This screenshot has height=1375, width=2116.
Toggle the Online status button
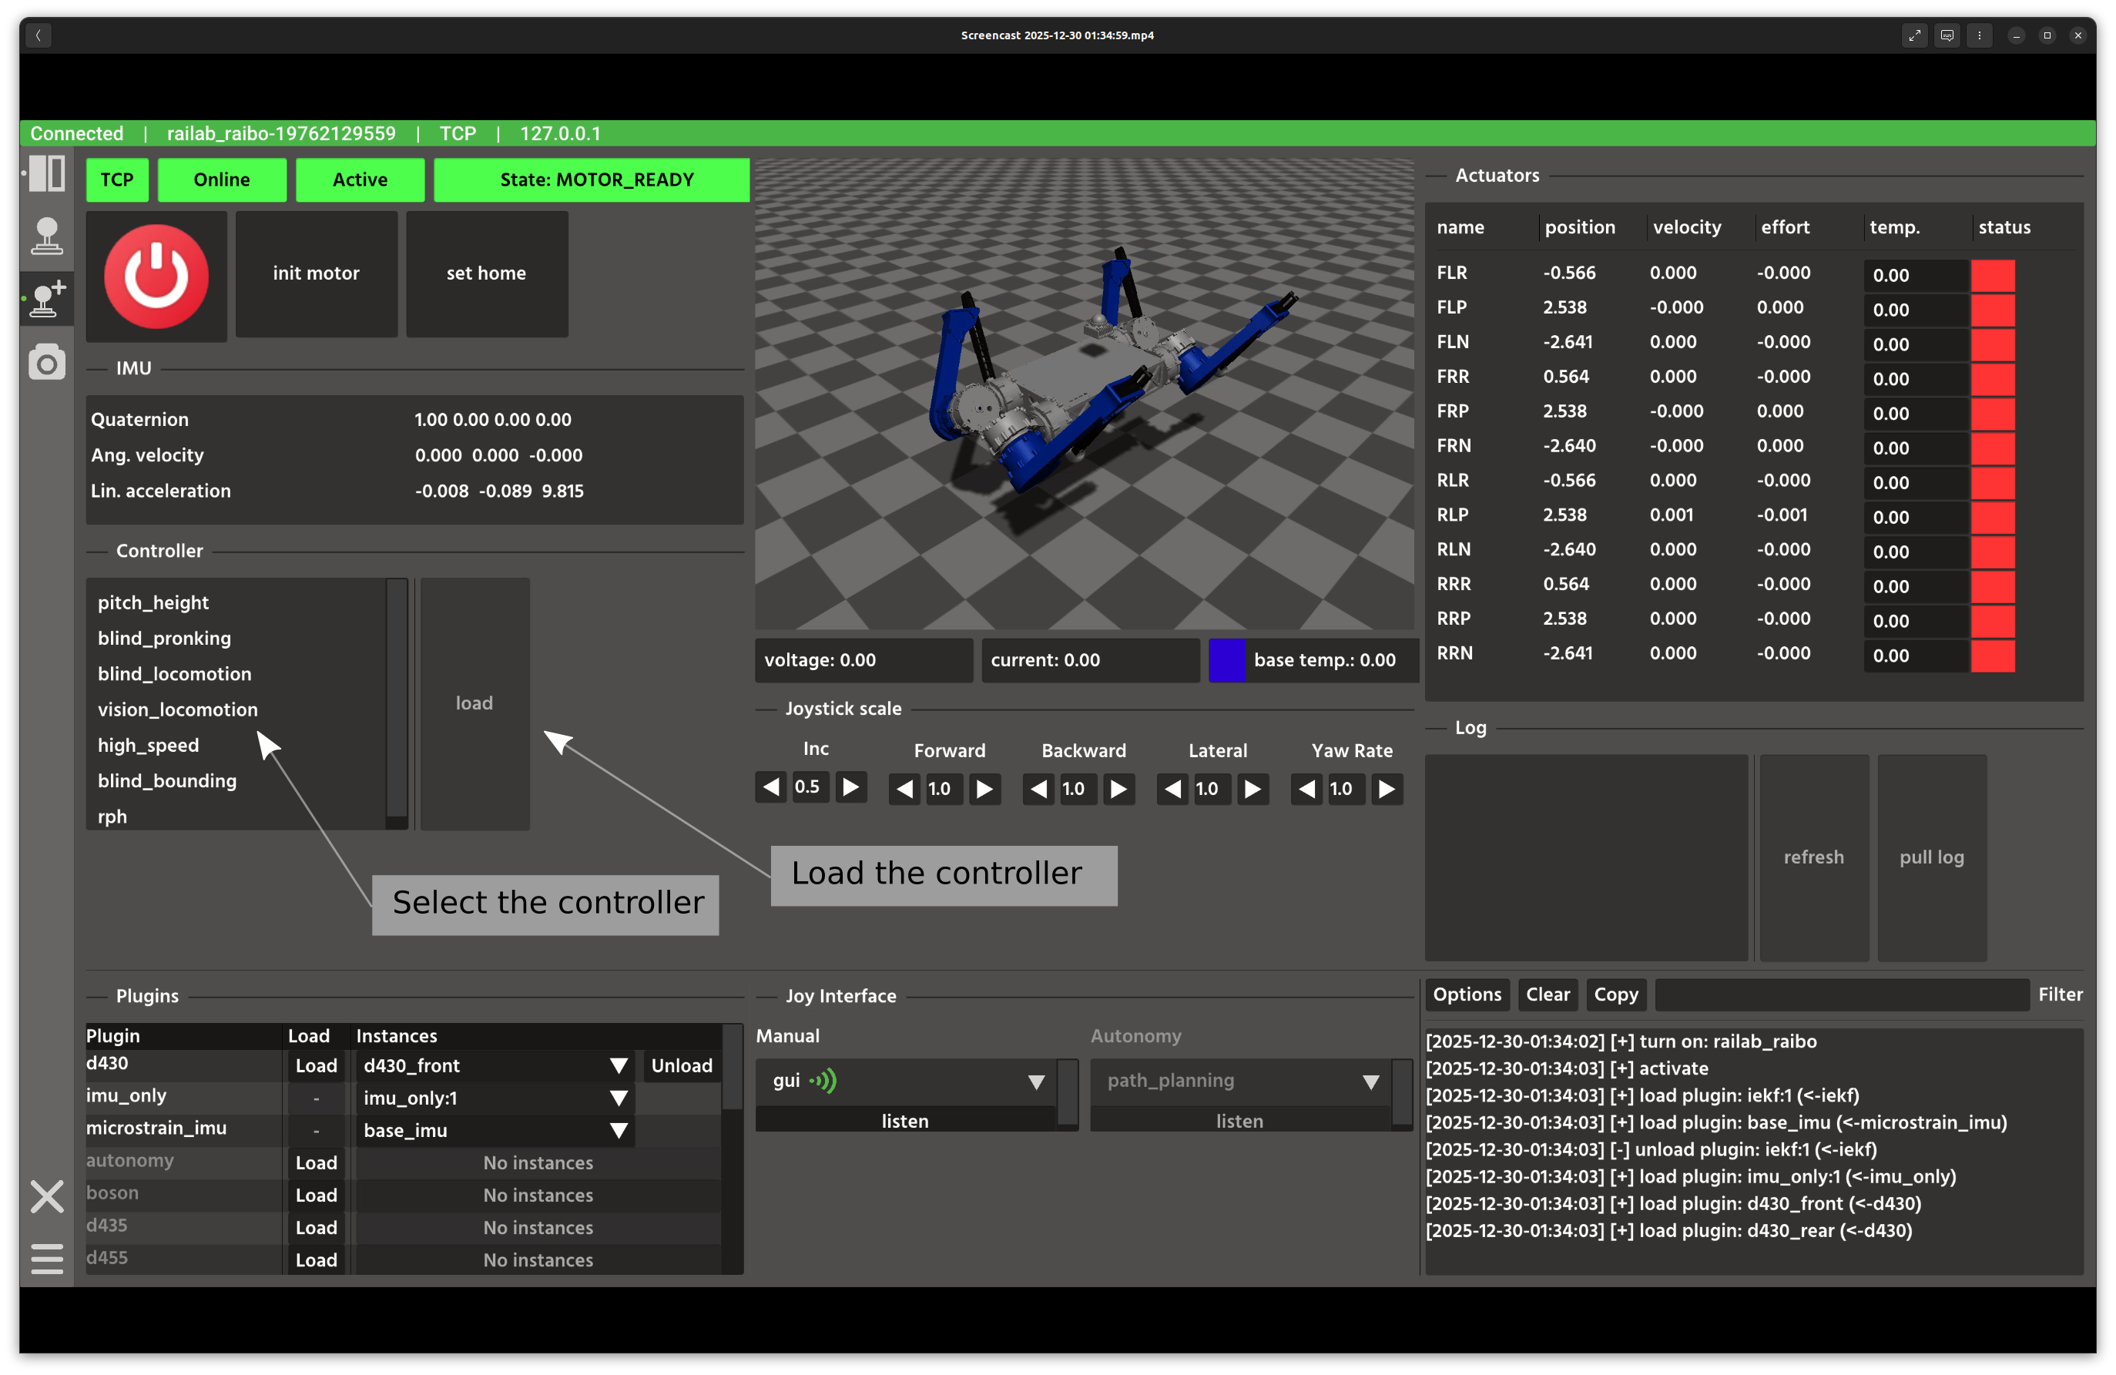(x=221, y=179)
